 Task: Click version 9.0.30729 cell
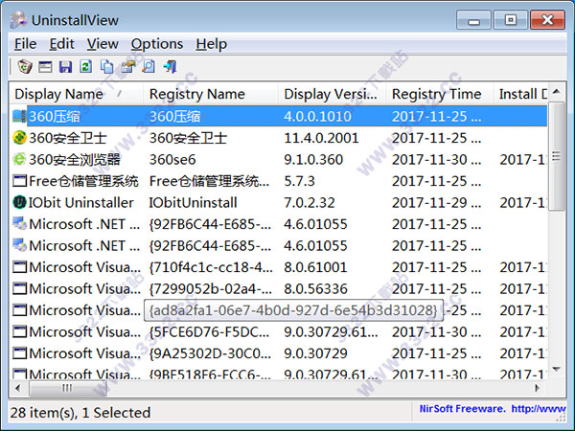coord(315,353)
